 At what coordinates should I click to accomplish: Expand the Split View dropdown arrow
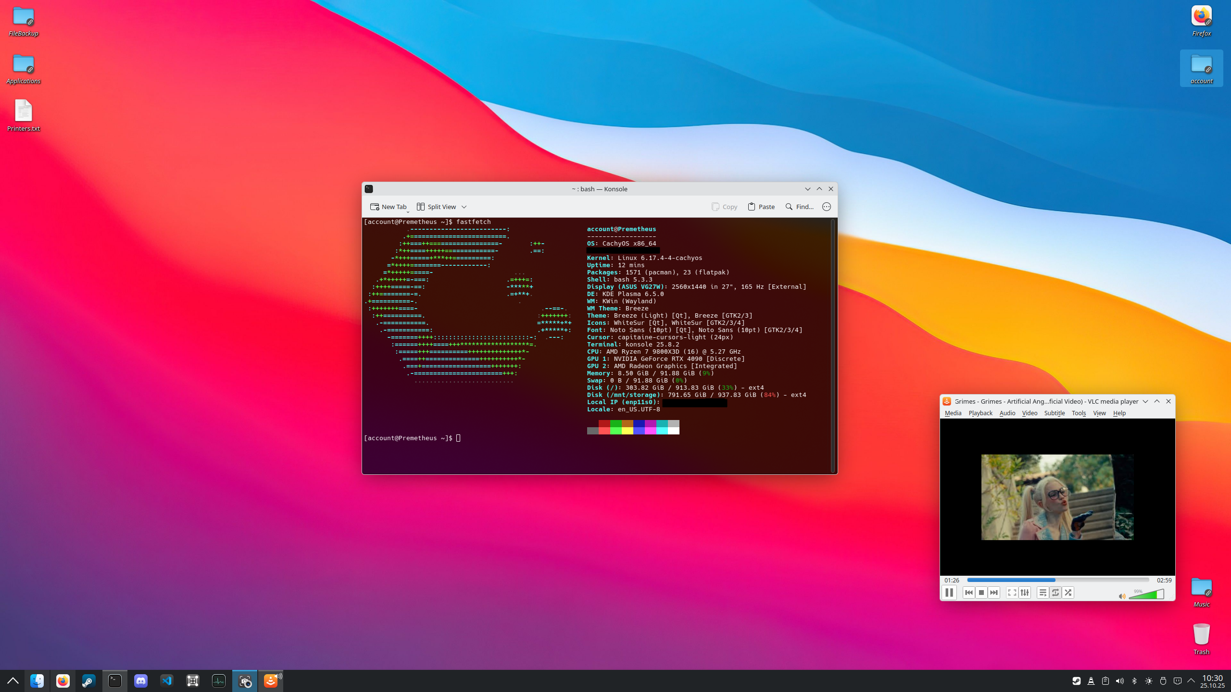464,207
